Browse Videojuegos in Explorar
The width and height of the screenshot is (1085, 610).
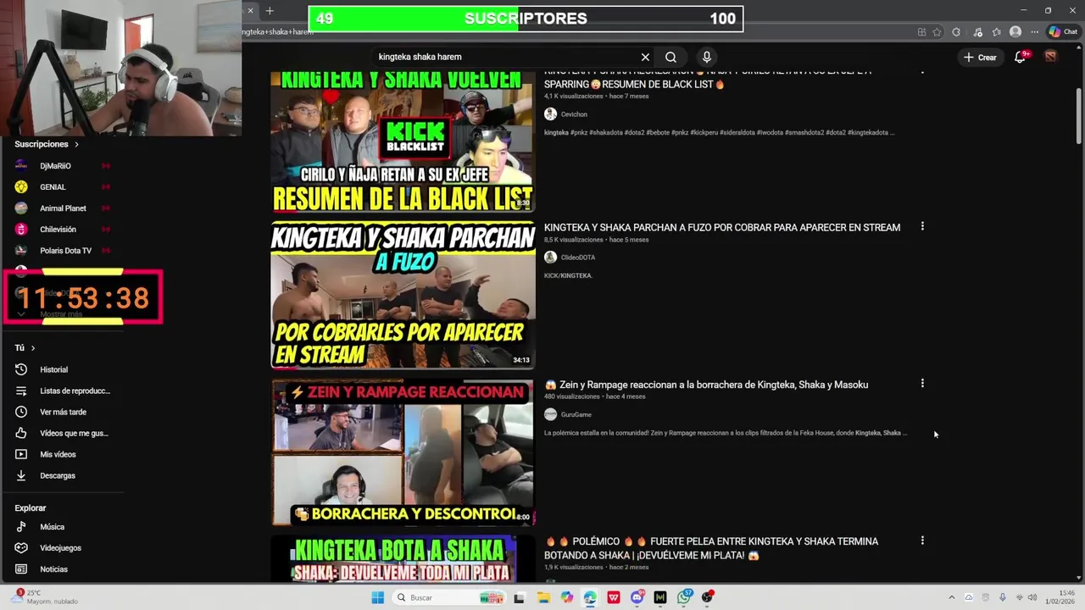click(64, 548)
